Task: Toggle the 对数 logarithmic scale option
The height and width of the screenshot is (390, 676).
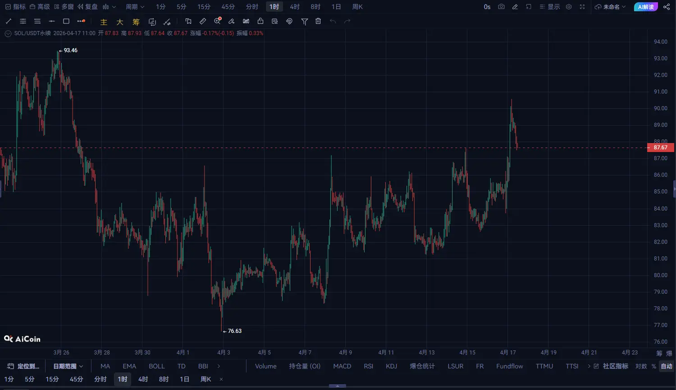Action: (x=641, y=366)
